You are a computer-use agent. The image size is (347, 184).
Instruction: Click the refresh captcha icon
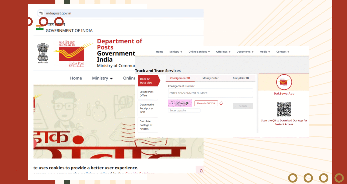(x=221, y=103)
